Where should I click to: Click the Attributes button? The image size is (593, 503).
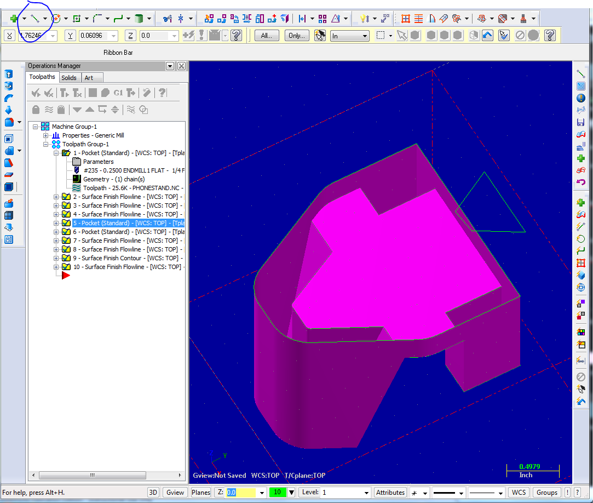[390, 492]
